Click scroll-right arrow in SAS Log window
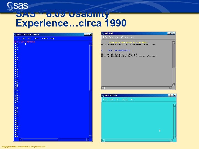The image size is (199, 149). coord(171,88)
